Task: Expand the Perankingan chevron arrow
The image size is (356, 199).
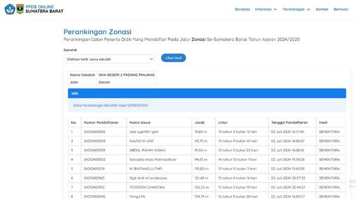Action: tap(308, 10)
